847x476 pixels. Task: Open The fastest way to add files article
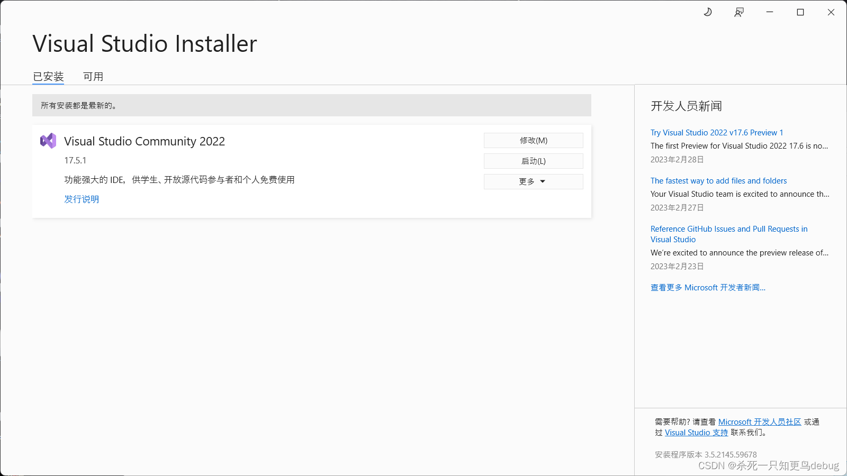click(x=719, y=181)
